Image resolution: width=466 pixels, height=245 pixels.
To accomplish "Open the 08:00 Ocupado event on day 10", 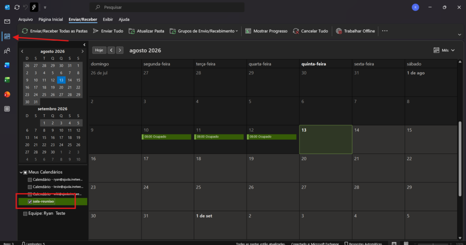I will click(167, 137).
